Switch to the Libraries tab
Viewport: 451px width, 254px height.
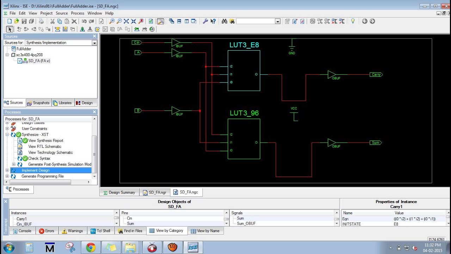(62, 103)
